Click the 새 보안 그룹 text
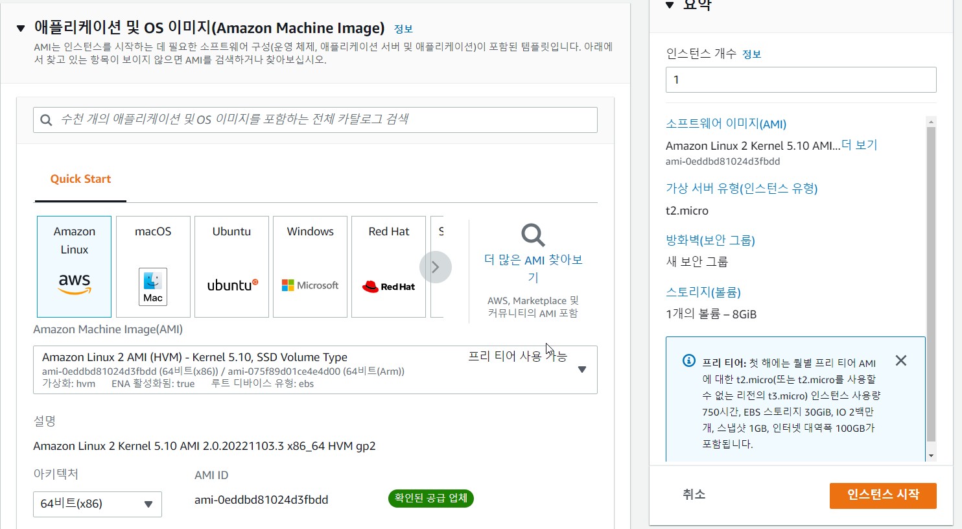Screen dimensions: 962x529 pos(697,262)
